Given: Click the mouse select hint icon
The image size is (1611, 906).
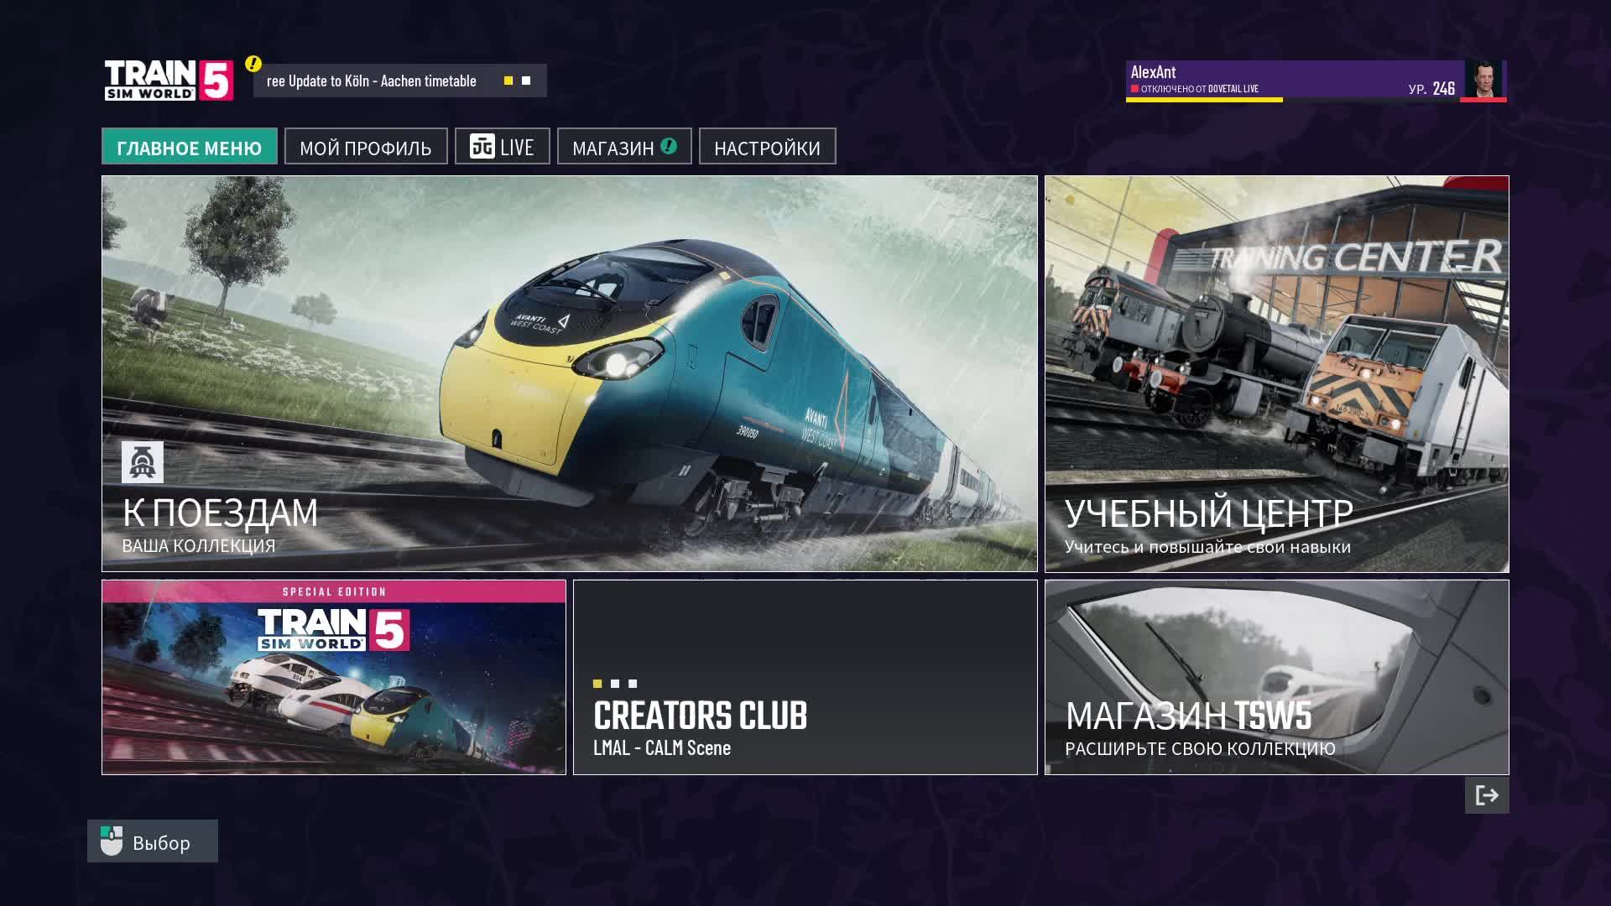Looking at the screenshot, I should (112, 841).
